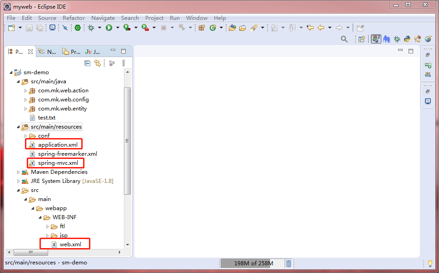
Task: Open the Coverage dropdown arrow
Action: coord(136,28)
